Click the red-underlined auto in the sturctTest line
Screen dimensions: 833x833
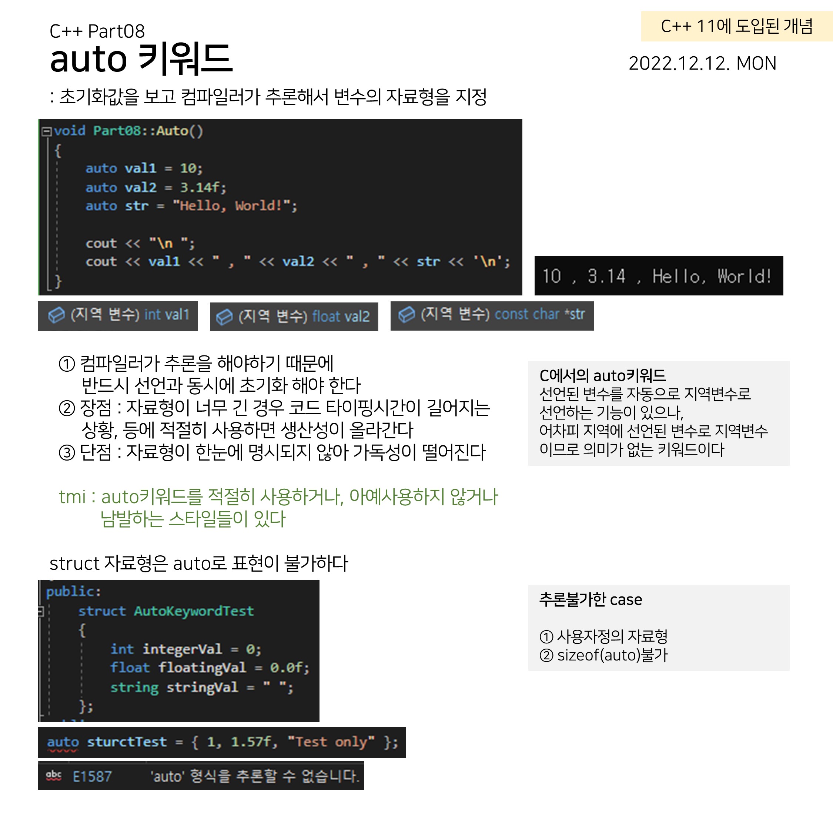click(63, 742)
